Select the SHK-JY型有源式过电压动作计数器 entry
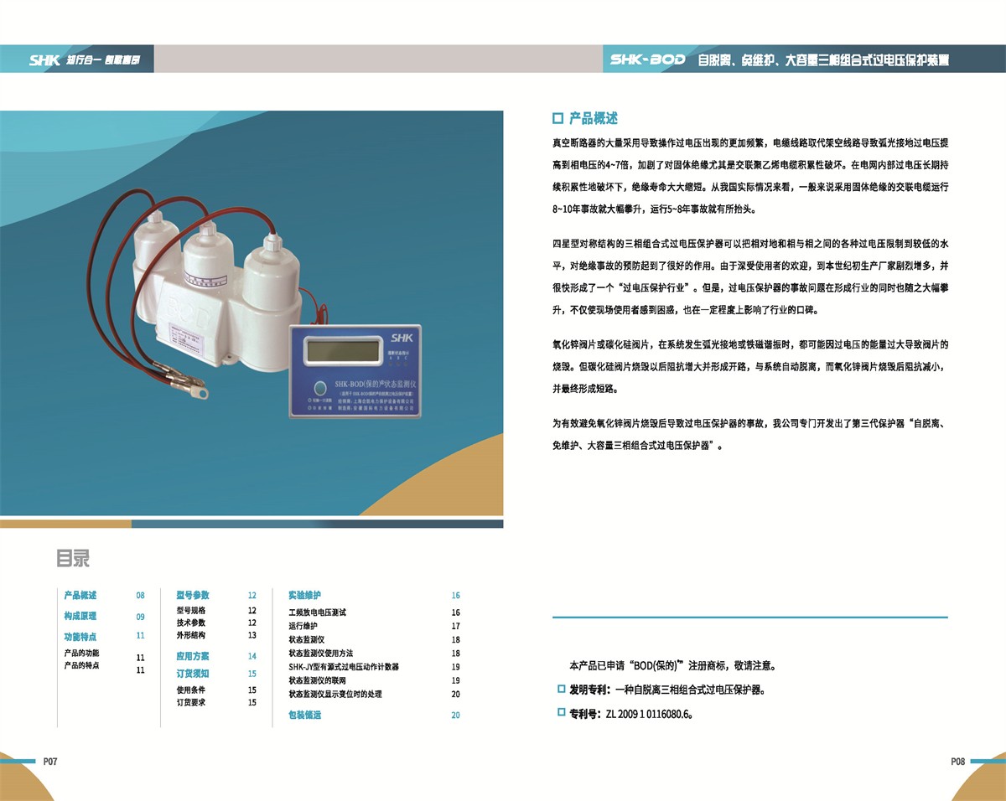 pyautogui.click(x=344, y=667)
